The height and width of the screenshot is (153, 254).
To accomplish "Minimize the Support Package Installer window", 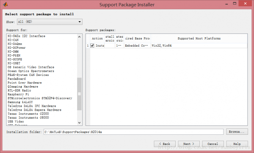I will (226, 4).
